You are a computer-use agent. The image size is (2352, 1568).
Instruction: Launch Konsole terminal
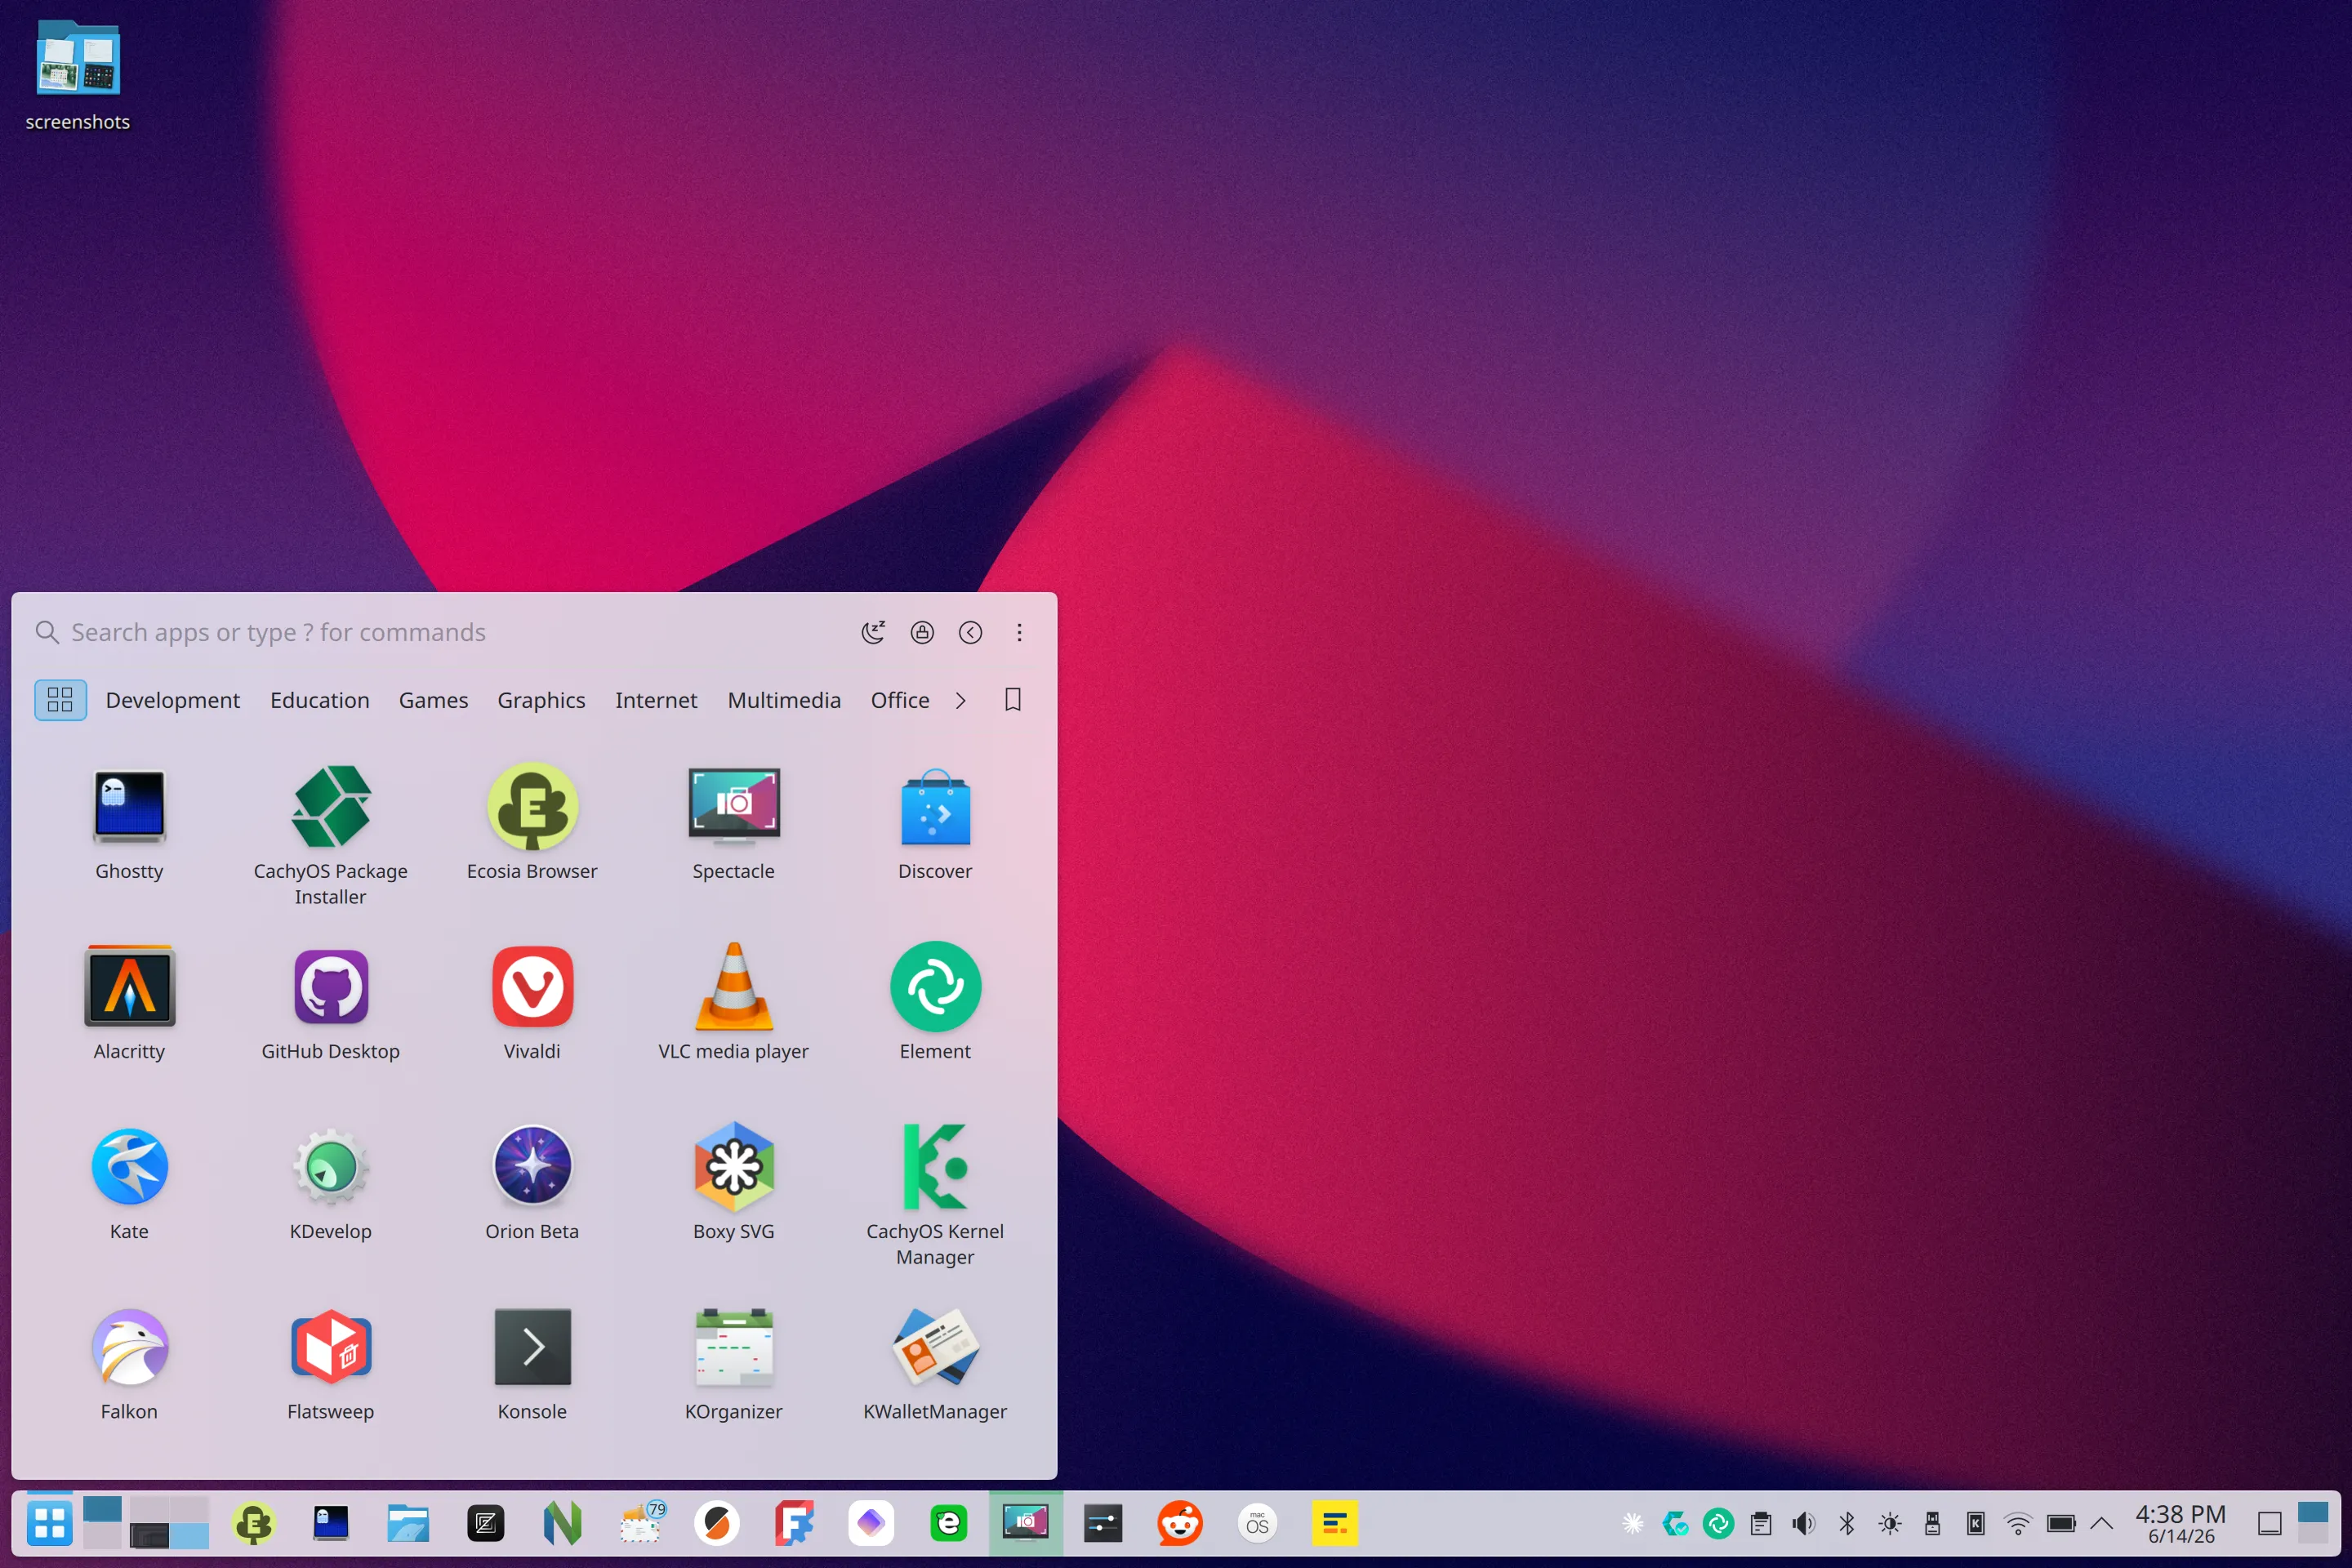pos(532,1364)
